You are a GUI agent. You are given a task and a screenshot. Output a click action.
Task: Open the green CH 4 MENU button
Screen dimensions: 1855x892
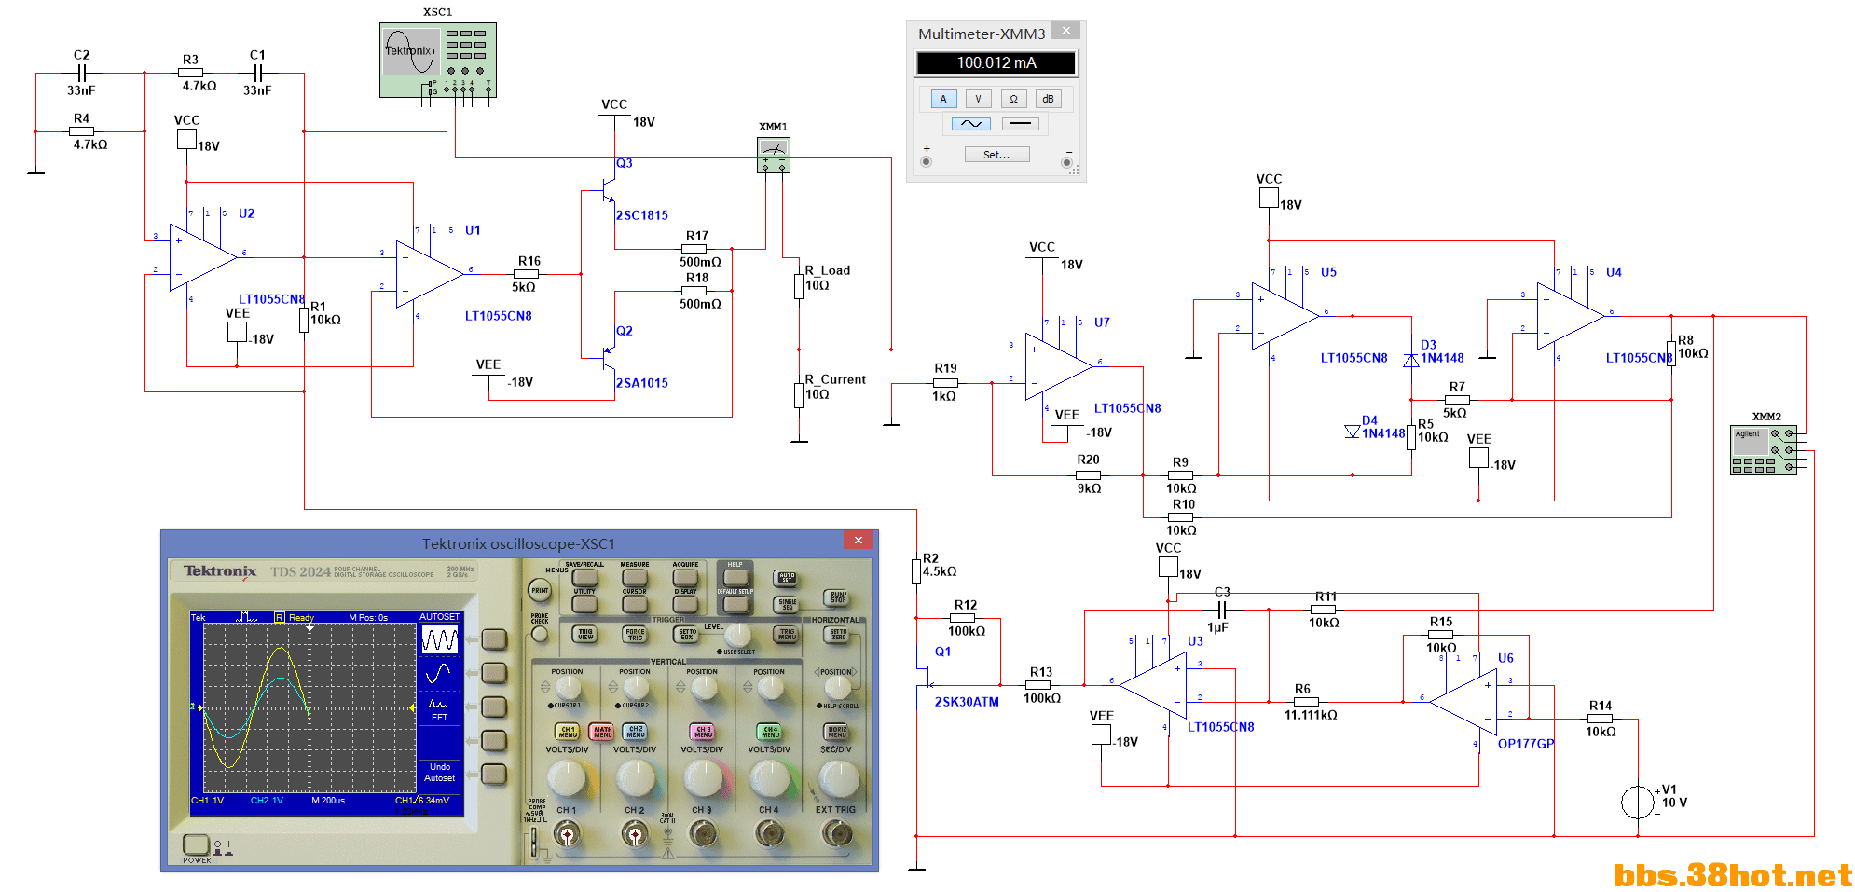click(769, 732)
